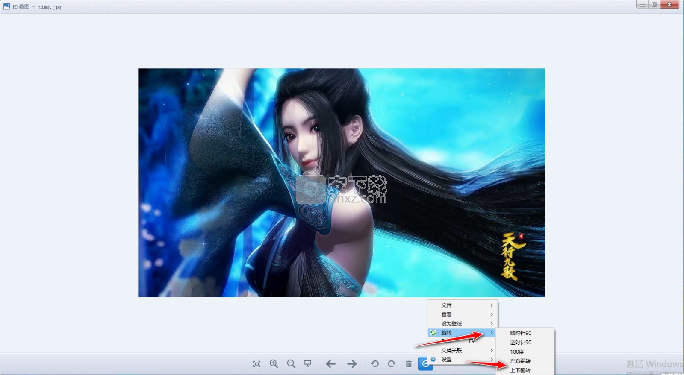Expand chevron next to 设为壁纸

coord(492,324)
